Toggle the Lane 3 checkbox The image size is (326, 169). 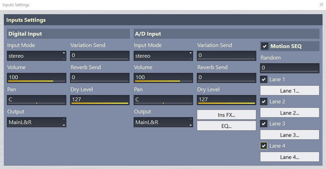coord(264,124)
